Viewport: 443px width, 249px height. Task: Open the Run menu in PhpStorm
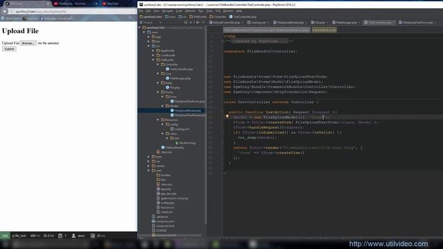201,11
